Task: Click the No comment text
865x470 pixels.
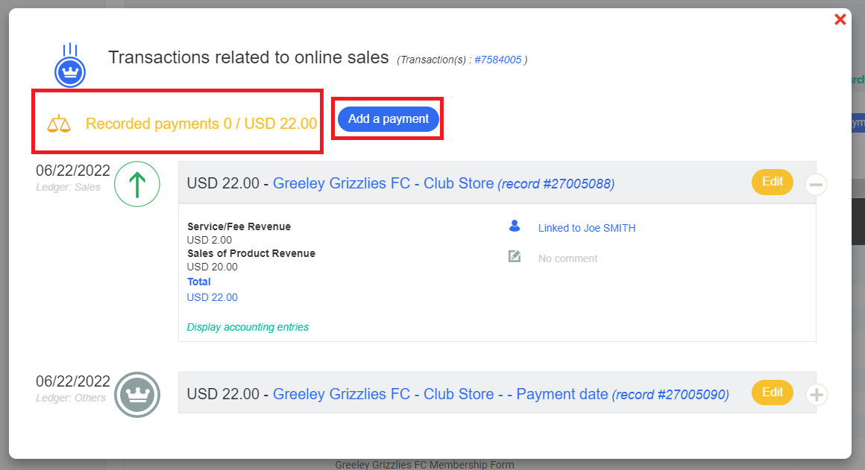Action: click(567, 258)
